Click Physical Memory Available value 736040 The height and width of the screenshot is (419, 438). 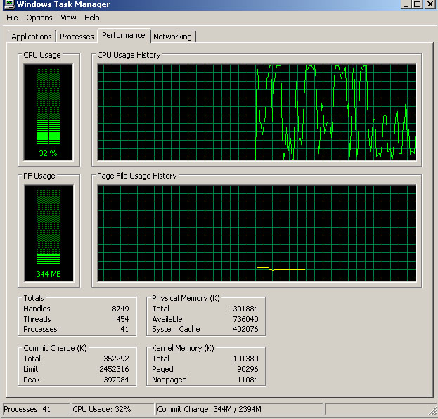tap(245, 319)
